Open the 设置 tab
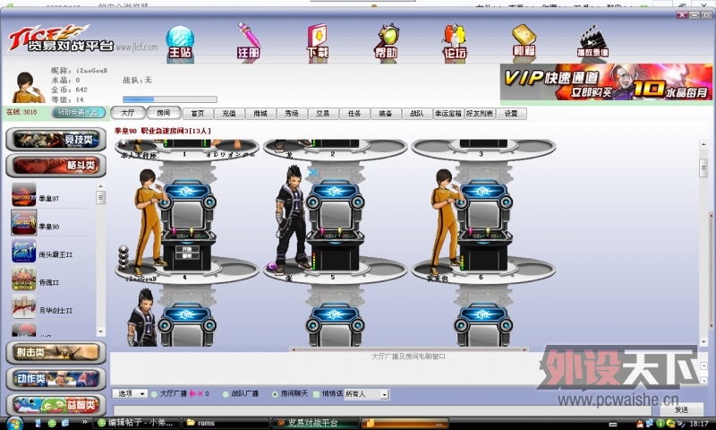 click(x=511, y=114)
